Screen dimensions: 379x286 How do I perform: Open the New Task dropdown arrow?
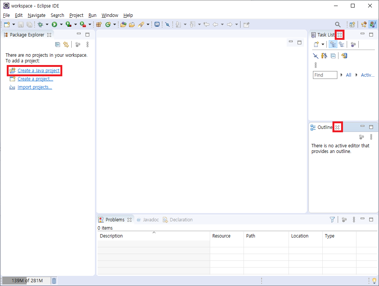[x=323, y=44]
